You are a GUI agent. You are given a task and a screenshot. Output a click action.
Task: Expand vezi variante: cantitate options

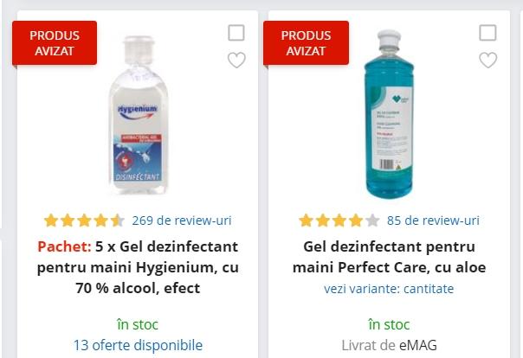389,289
